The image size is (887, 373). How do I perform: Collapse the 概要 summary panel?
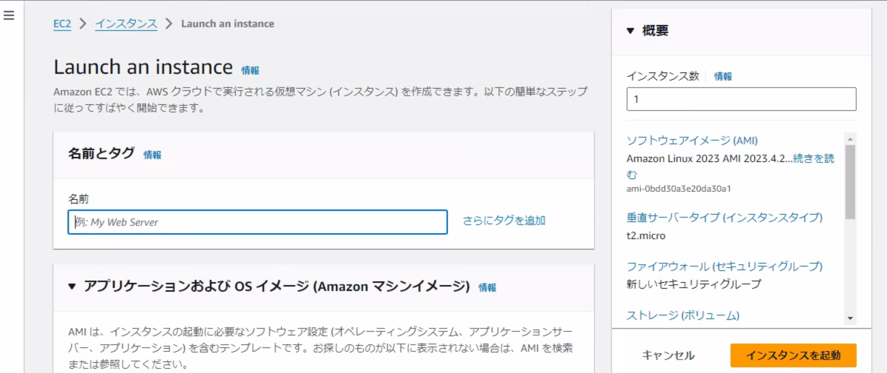[630, 31]
